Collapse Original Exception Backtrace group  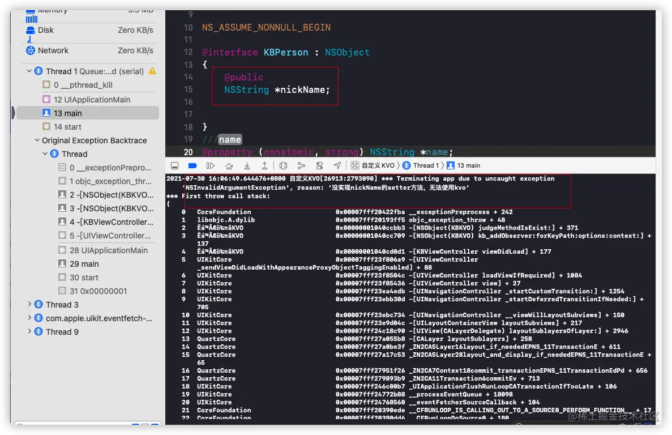coord(37,140)
